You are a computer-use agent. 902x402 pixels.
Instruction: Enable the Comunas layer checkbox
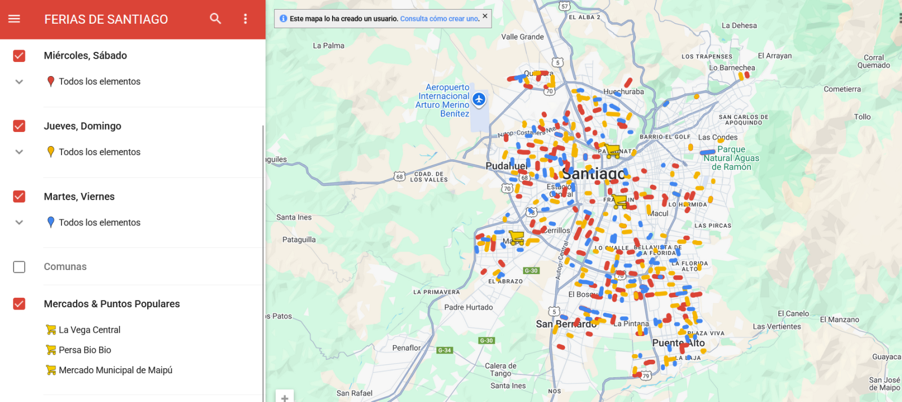click(x=19, y=267)
